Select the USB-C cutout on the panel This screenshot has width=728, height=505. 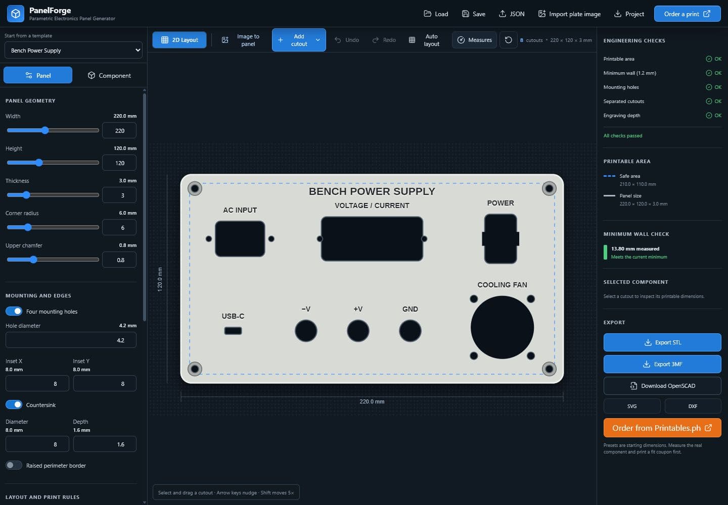(233, 331)
